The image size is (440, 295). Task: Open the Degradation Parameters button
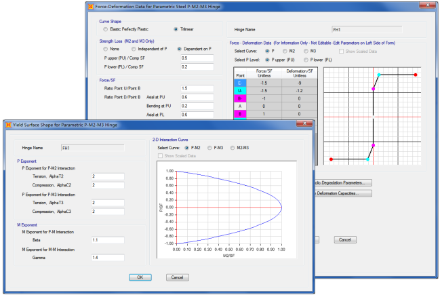(x=344, y=182)
